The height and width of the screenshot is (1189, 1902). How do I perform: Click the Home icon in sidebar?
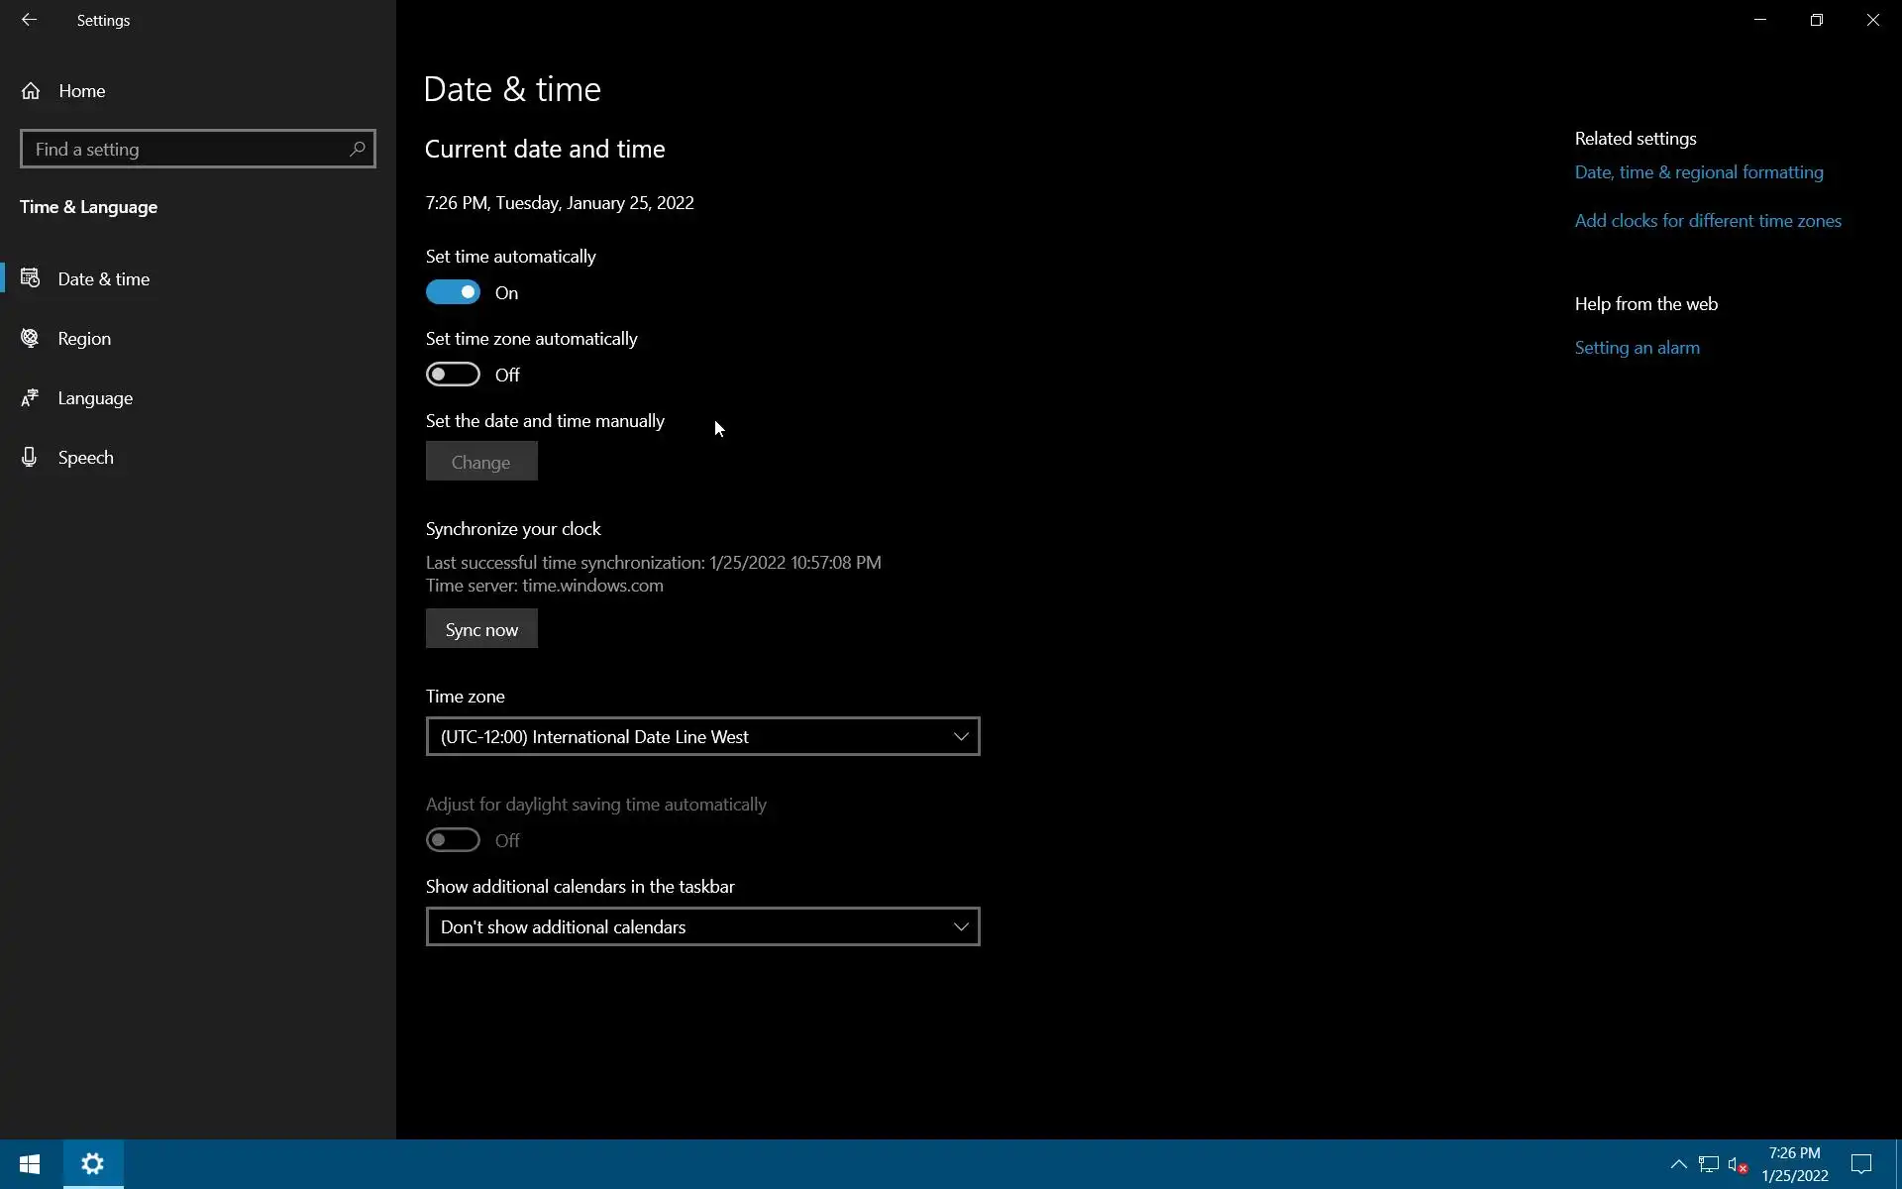click(x=31, y=91)
